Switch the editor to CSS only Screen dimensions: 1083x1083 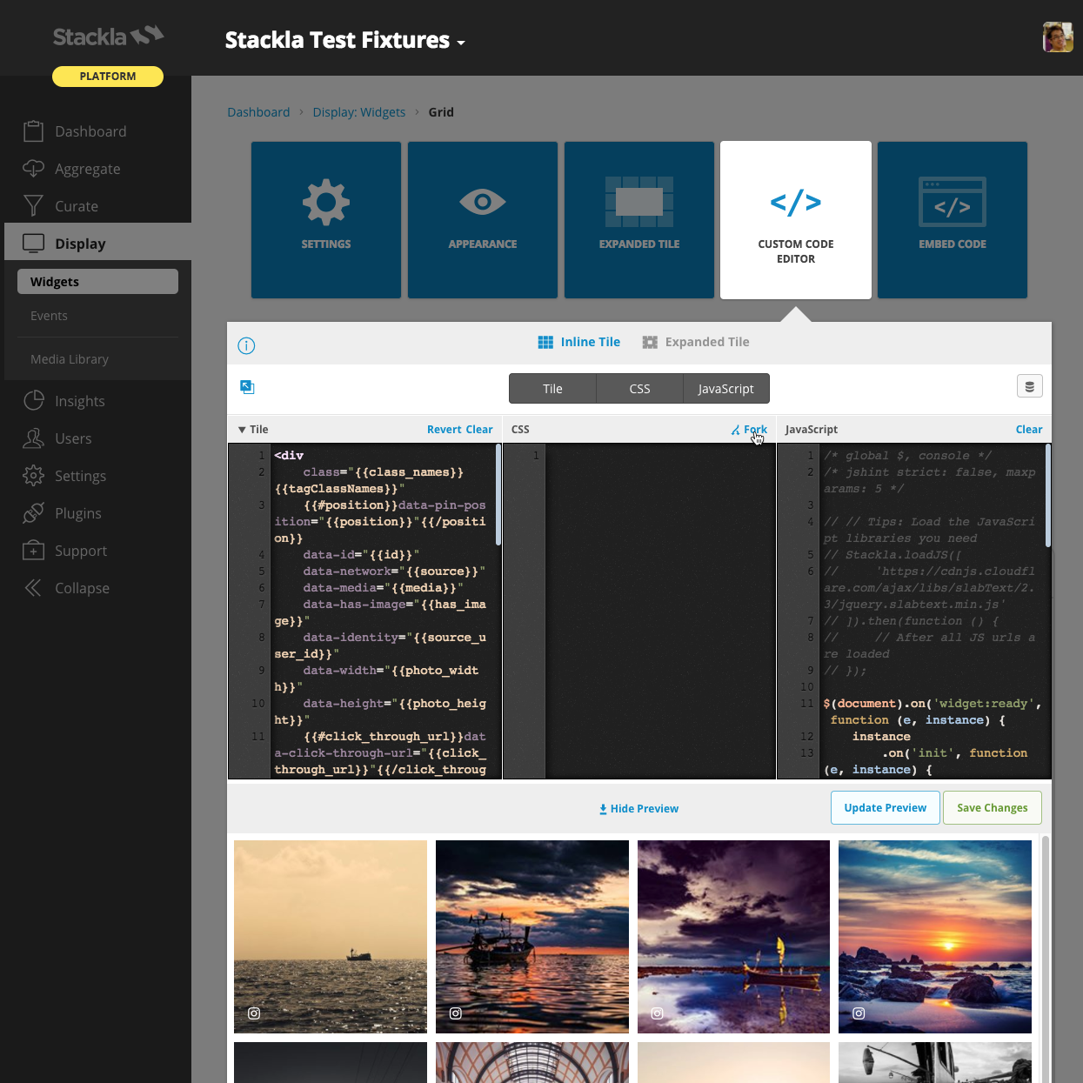pyautogui.click(x=639, y=388)
